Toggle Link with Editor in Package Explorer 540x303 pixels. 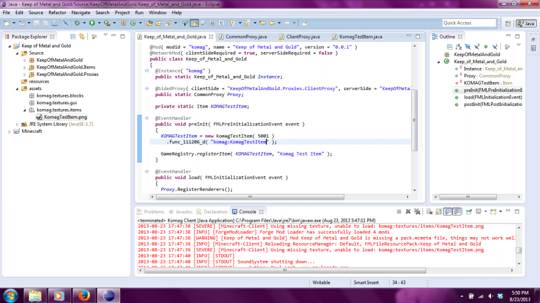point(82,36)
